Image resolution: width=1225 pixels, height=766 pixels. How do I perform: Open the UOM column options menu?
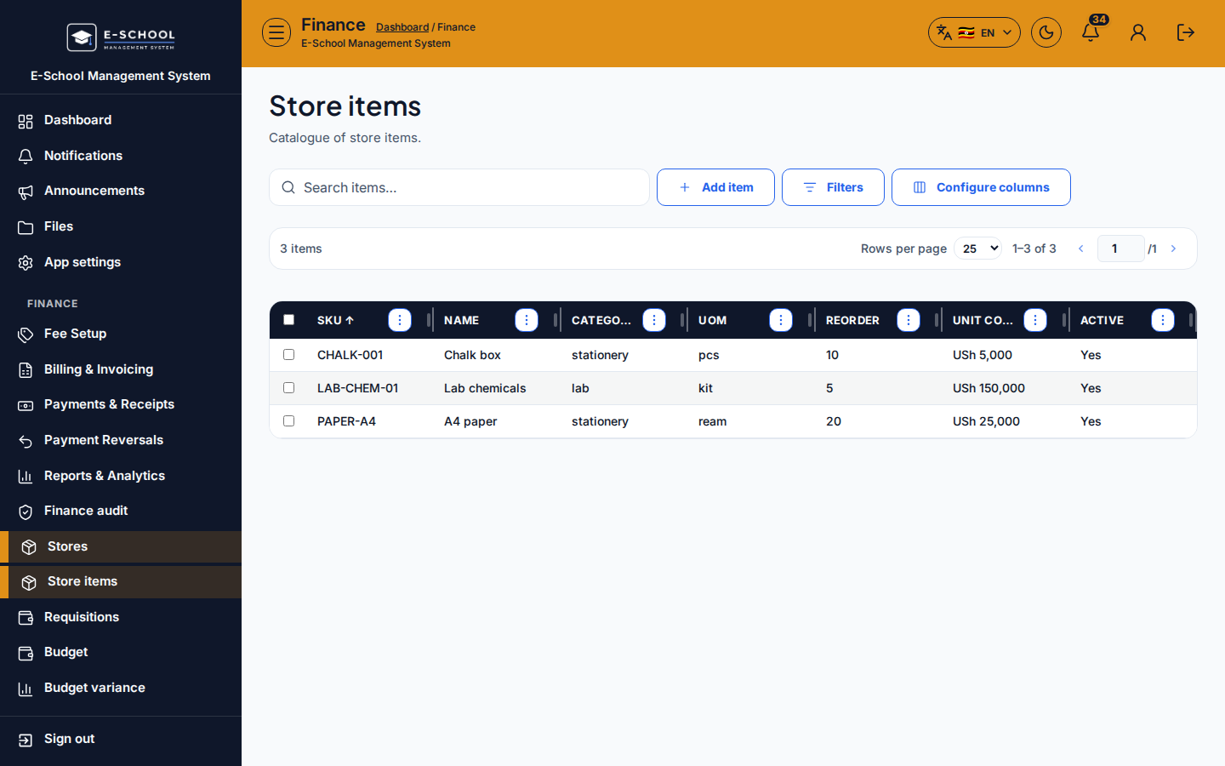click(x=781, y=320)
